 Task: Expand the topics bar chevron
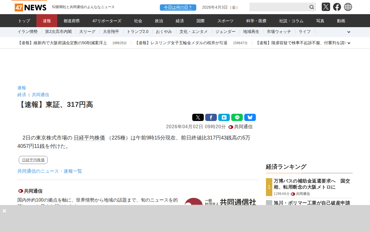coord(349,32)
